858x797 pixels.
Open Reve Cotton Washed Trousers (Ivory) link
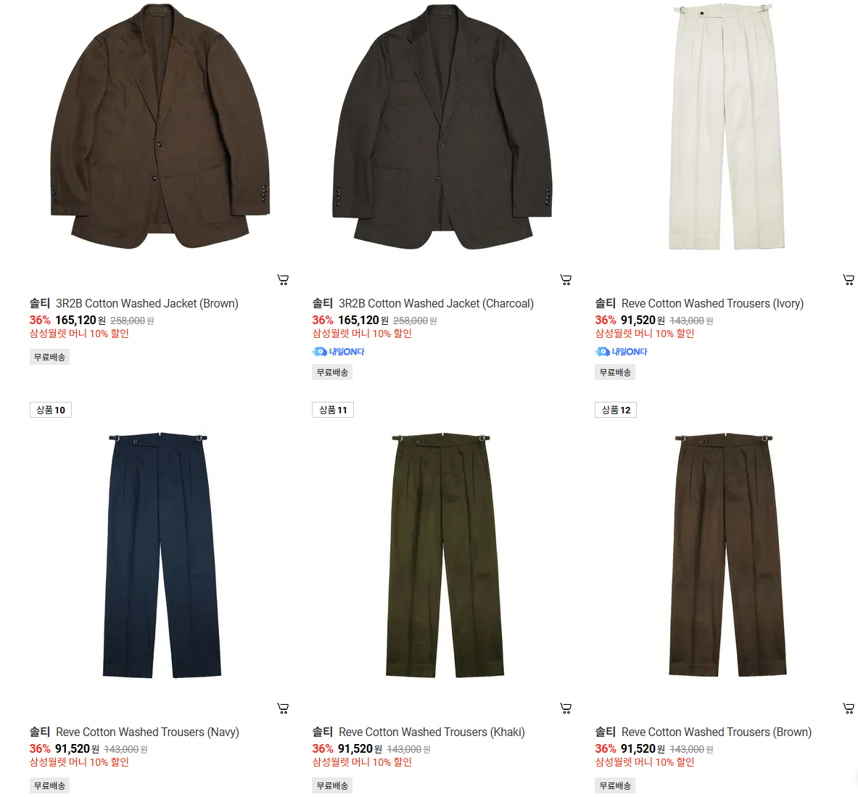[x=712, y=304]
